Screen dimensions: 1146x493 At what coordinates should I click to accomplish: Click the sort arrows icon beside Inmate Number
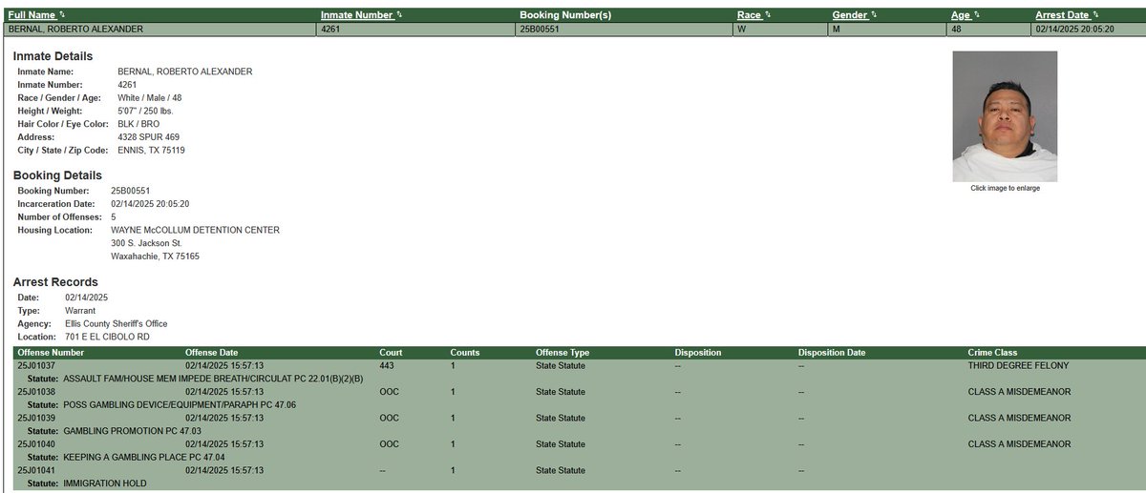point(399,15)
